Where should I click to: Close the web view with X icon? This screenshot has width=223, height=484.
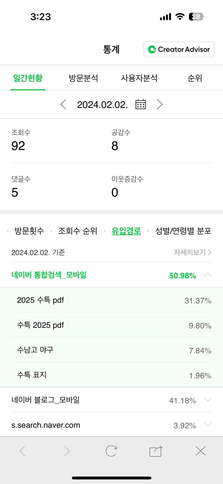(200, 451)
